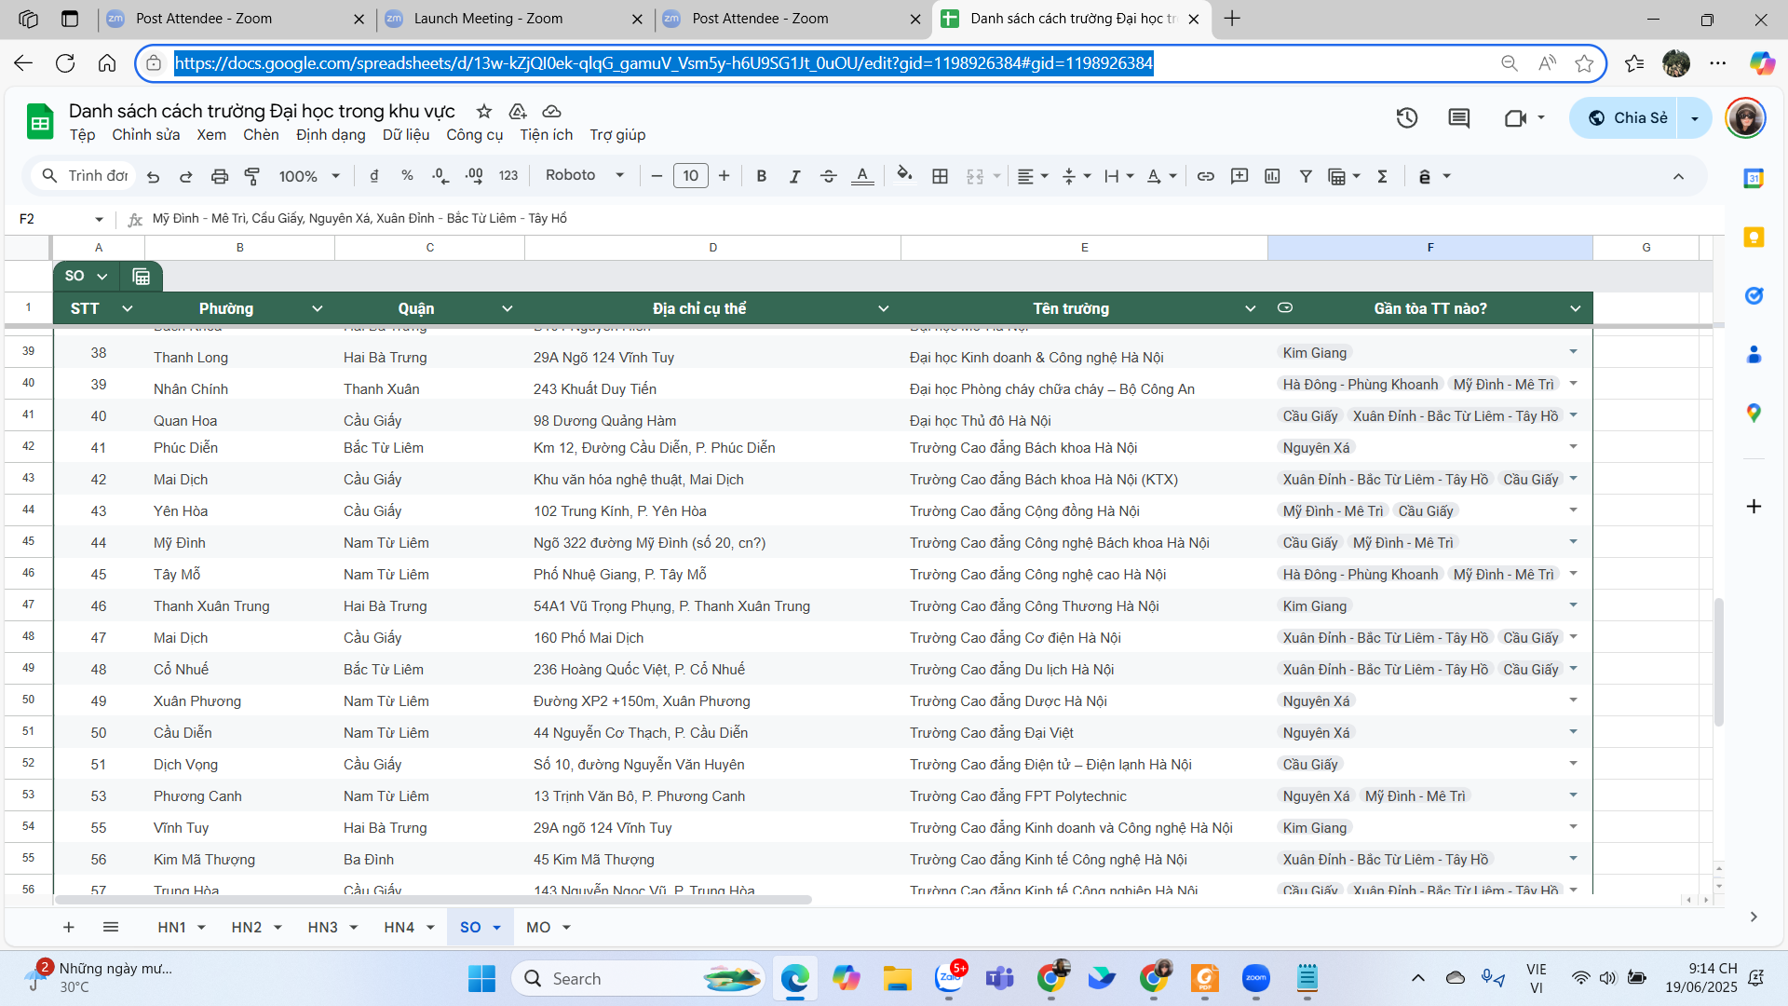This screenshot has width=1788, height=1006.
Task: Open Google Keep in side panel
Action: point(1754,238)
